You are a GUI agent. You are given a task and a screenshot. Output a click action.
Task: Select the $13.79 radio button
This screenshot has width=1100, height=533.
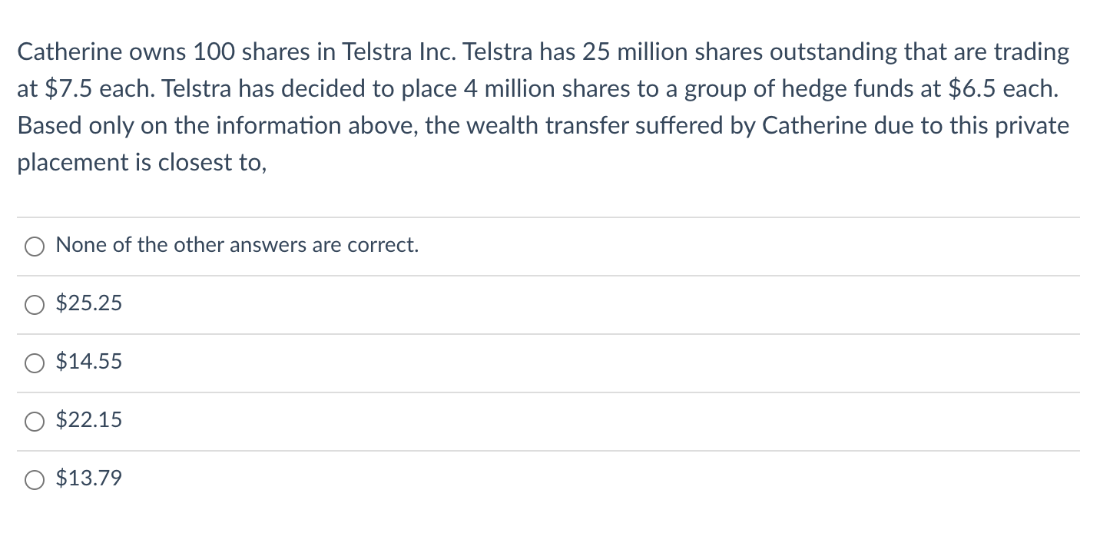(x=35, y=480)
